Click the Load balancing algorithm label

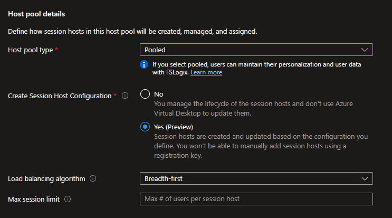[46, 178]
